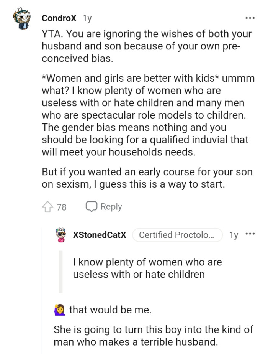
Task: Click the speech bubble Reply icon
Action: [x=91, y=206]
